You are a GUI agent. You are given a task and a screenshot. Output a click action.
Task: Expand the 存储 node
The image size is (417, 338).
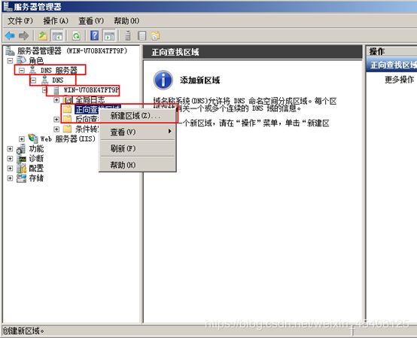(10, 178)
